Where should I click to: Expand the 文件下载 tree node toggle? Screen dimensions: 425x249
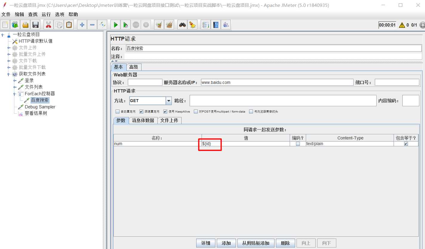point(9,61)
